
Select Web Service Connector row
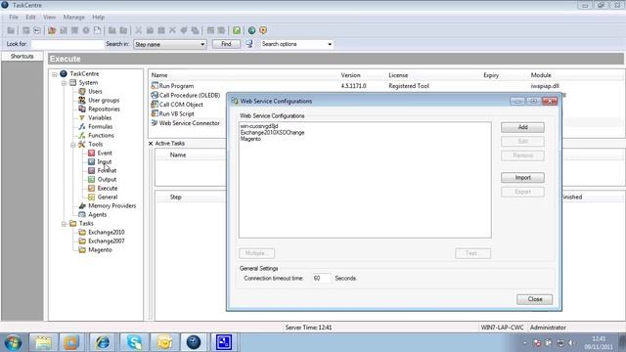click(189, 123)
